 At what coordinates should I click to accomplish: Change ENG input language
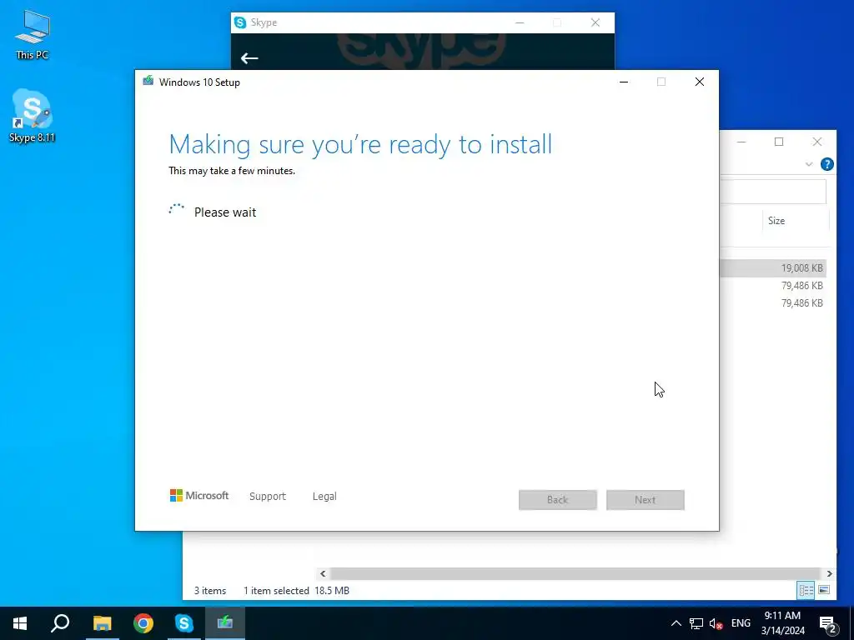pos(741,623)
